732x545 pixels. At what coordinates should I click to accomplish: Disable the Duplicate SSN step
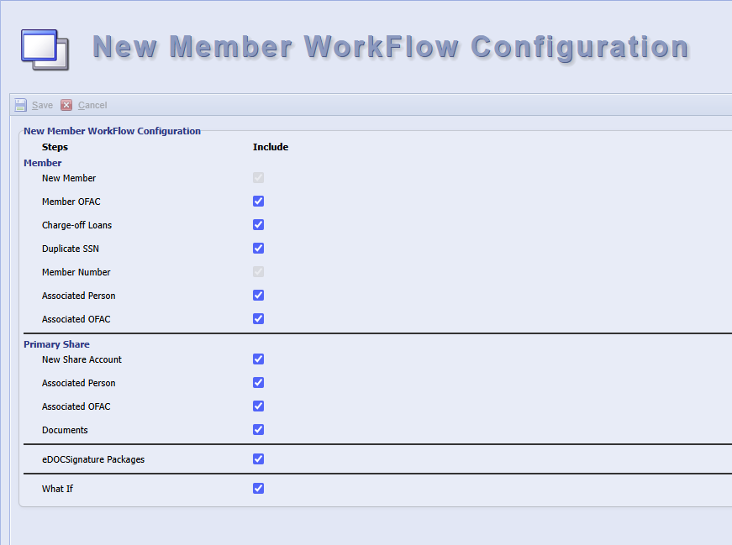258,248
